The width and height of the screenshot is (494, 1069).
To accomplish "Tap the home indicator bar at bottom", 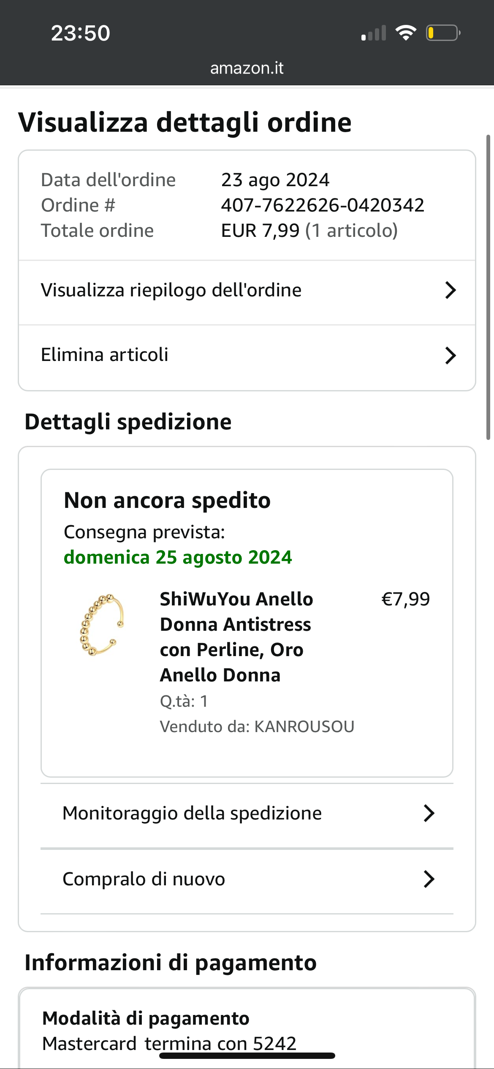I will click(247, 1056).
